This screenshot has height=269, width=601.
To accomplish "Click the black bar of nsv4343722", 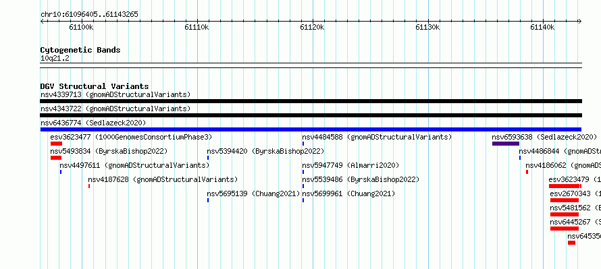I will (311, 115).
